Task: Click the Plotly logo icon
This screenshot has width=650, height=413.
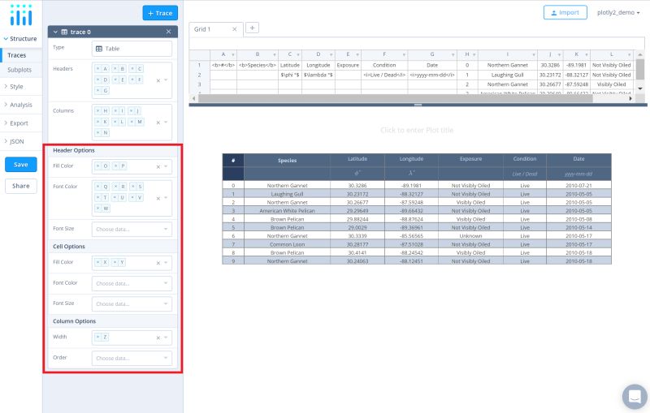Action: point(21,15)
